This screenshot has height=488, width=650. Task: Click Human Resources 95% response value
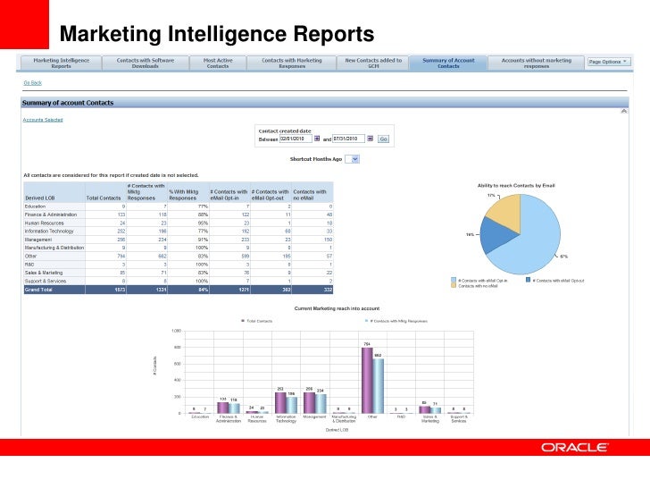pos(203,223)
